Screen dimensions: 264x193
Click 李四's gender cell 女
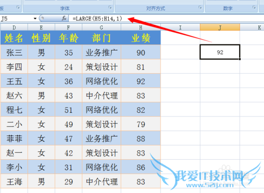[41, 67]
